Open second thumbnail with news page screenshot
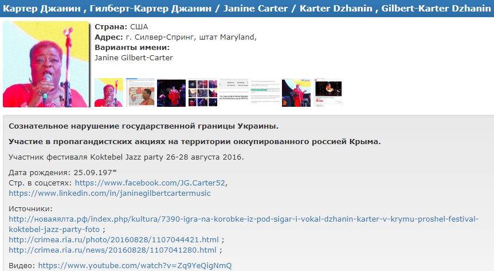Screen dimensions: 494x271 [x=140, y=92]
